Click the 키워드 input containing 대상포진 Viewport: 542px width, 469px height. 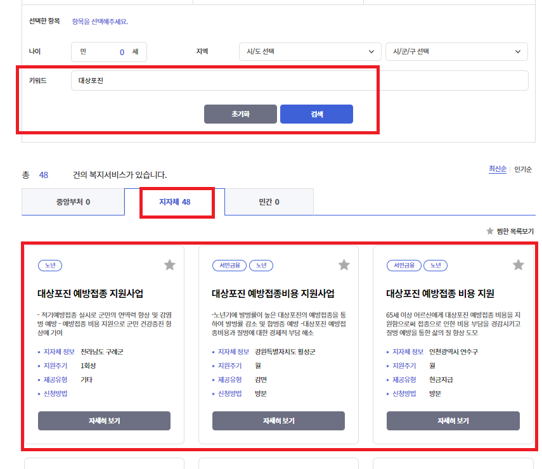pos(254,80)
